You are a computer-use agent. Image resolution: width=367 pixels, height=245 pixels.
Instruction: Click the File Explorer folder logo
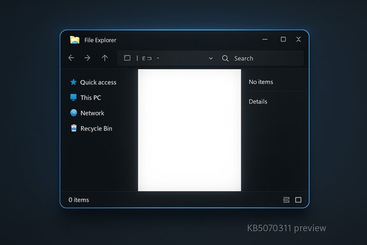tap(75, 40)
